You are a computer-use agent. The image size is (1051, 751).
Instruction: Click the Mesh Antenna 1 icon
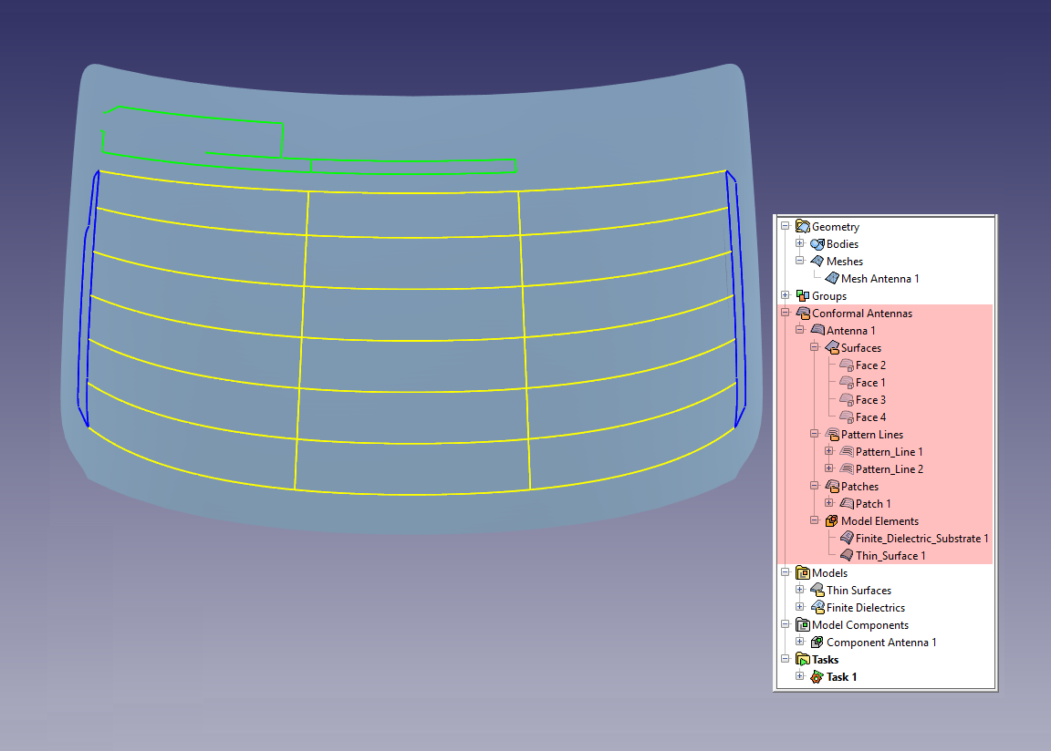point(831,279)
